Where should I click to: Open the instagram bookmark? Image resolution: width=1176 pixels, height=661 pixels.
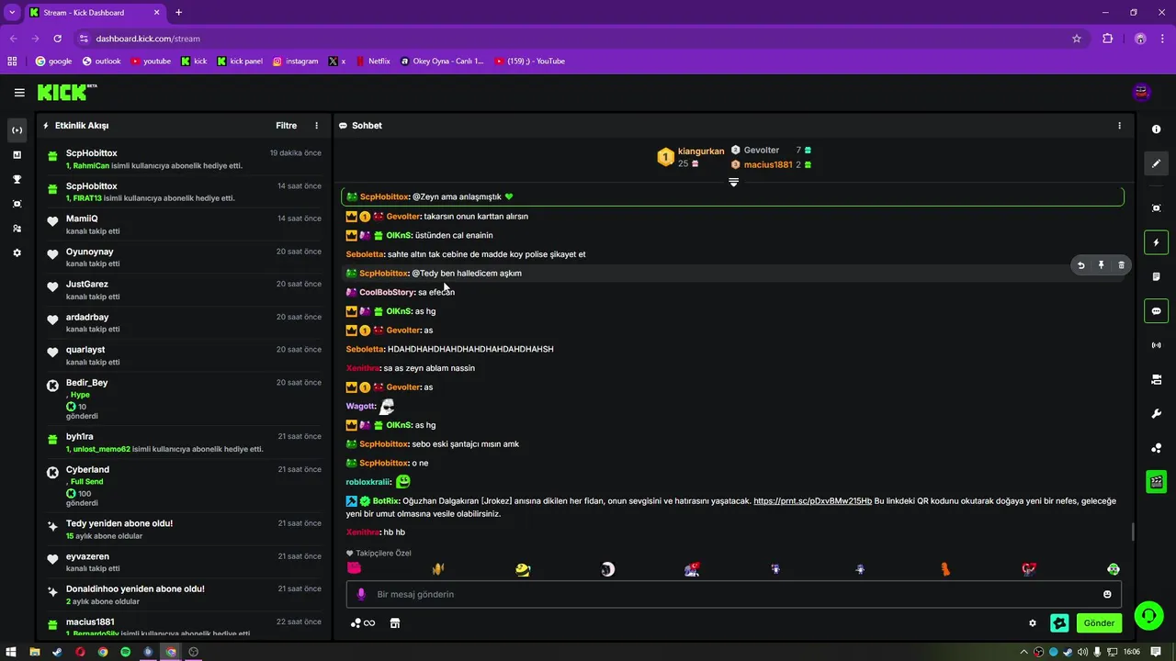click(x=295, y=62)
